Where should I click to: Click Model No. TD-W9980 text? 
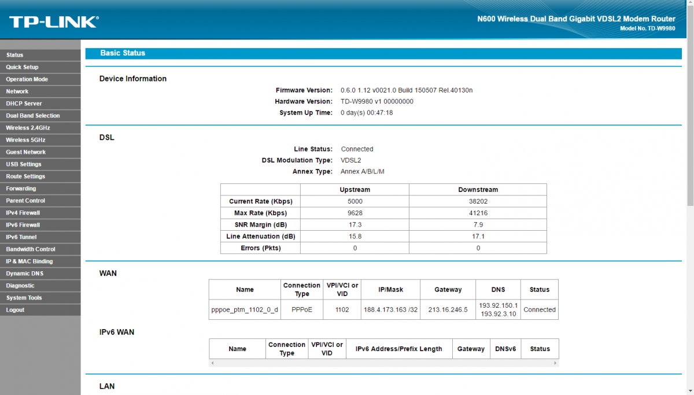tap(647, 28)
